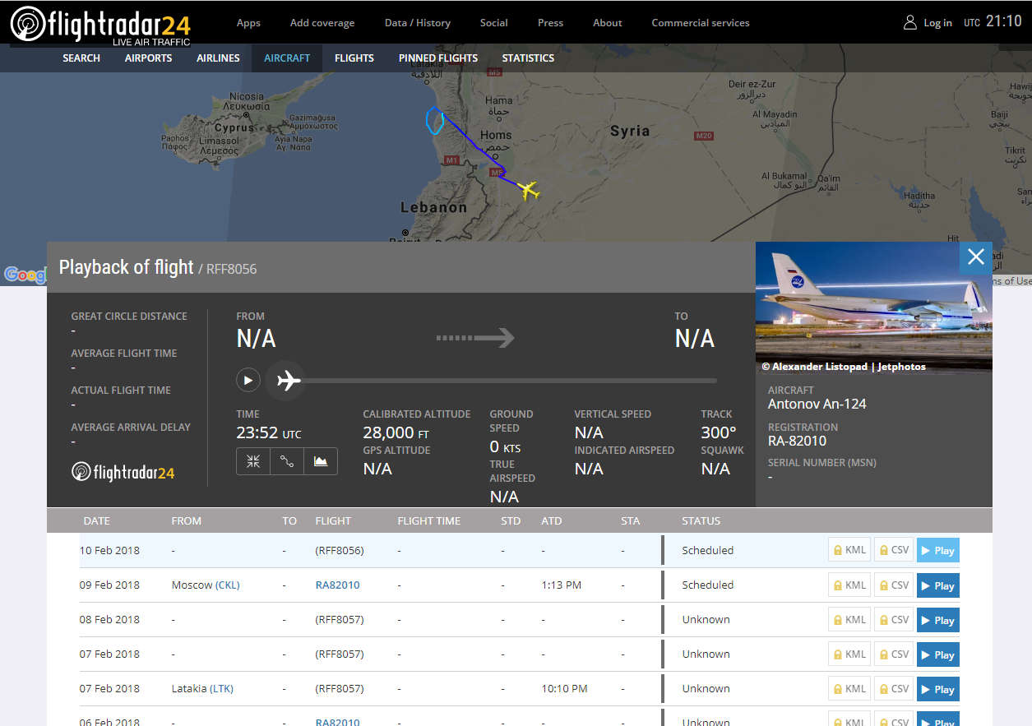The width and height of the screenshot is (1032, 726).
Task: Play the 08 Feb 2018 RFF8057 flight
Action: click(x=938, y=620)
